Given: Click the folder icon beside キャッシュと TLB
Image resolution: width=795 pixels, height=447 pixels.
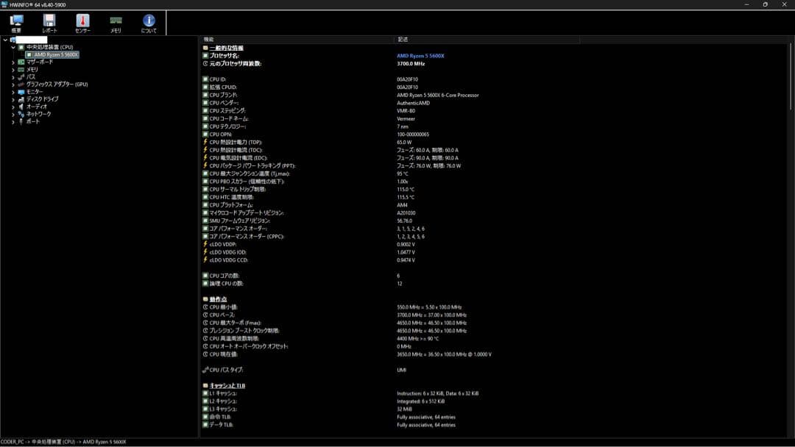Looking at the screenshot, I should (205, 385).
